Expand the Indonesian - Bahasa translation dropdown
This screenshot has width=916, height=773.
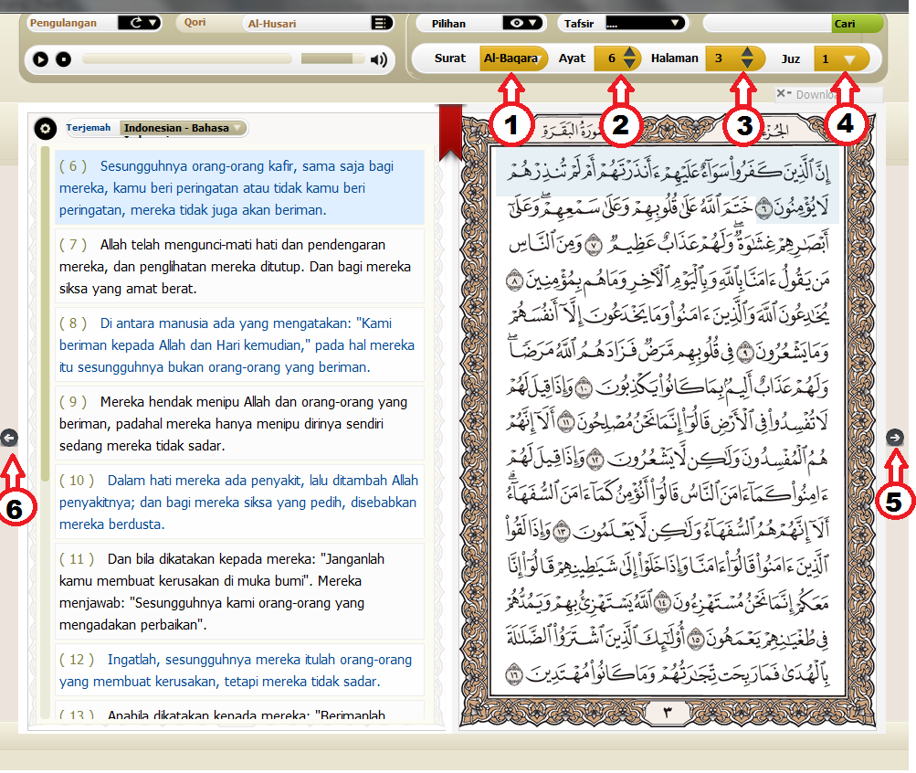coord(183,128)
